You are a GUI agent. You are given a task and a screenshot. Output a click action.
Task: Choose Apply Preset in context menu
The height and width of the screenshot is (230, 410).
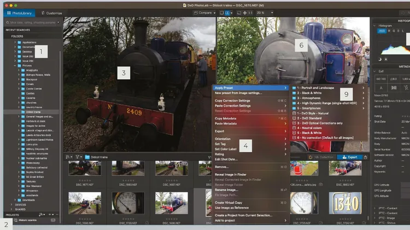coord(251,88)
